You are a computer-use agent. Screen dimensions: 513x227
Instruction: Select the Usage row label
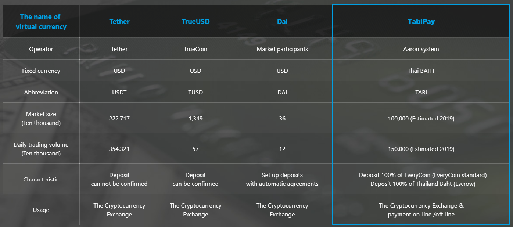pyautogui.click(x=41, y=210)
